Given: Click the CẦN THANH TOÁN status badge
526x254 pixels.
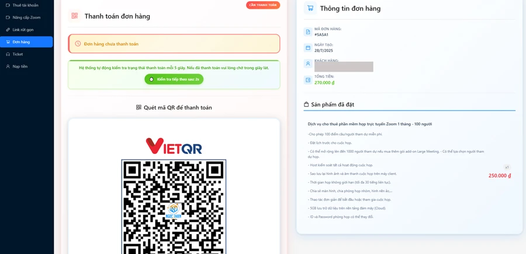Looking at the screenshot, I should (262, 5).
